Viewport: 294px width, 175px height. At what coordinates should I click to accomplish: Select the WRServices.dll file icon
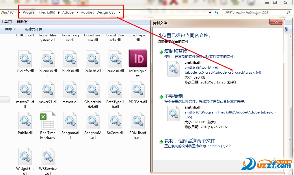48,156
